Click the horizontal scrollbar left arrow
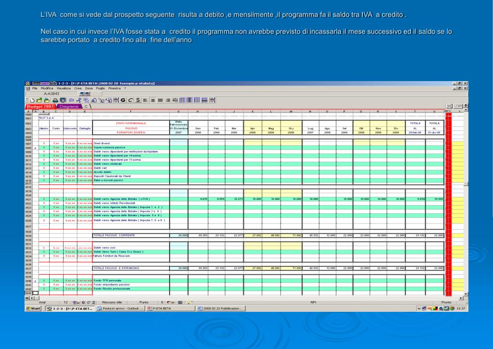Viewport: 493px width, 349px height. click(32, 298)
